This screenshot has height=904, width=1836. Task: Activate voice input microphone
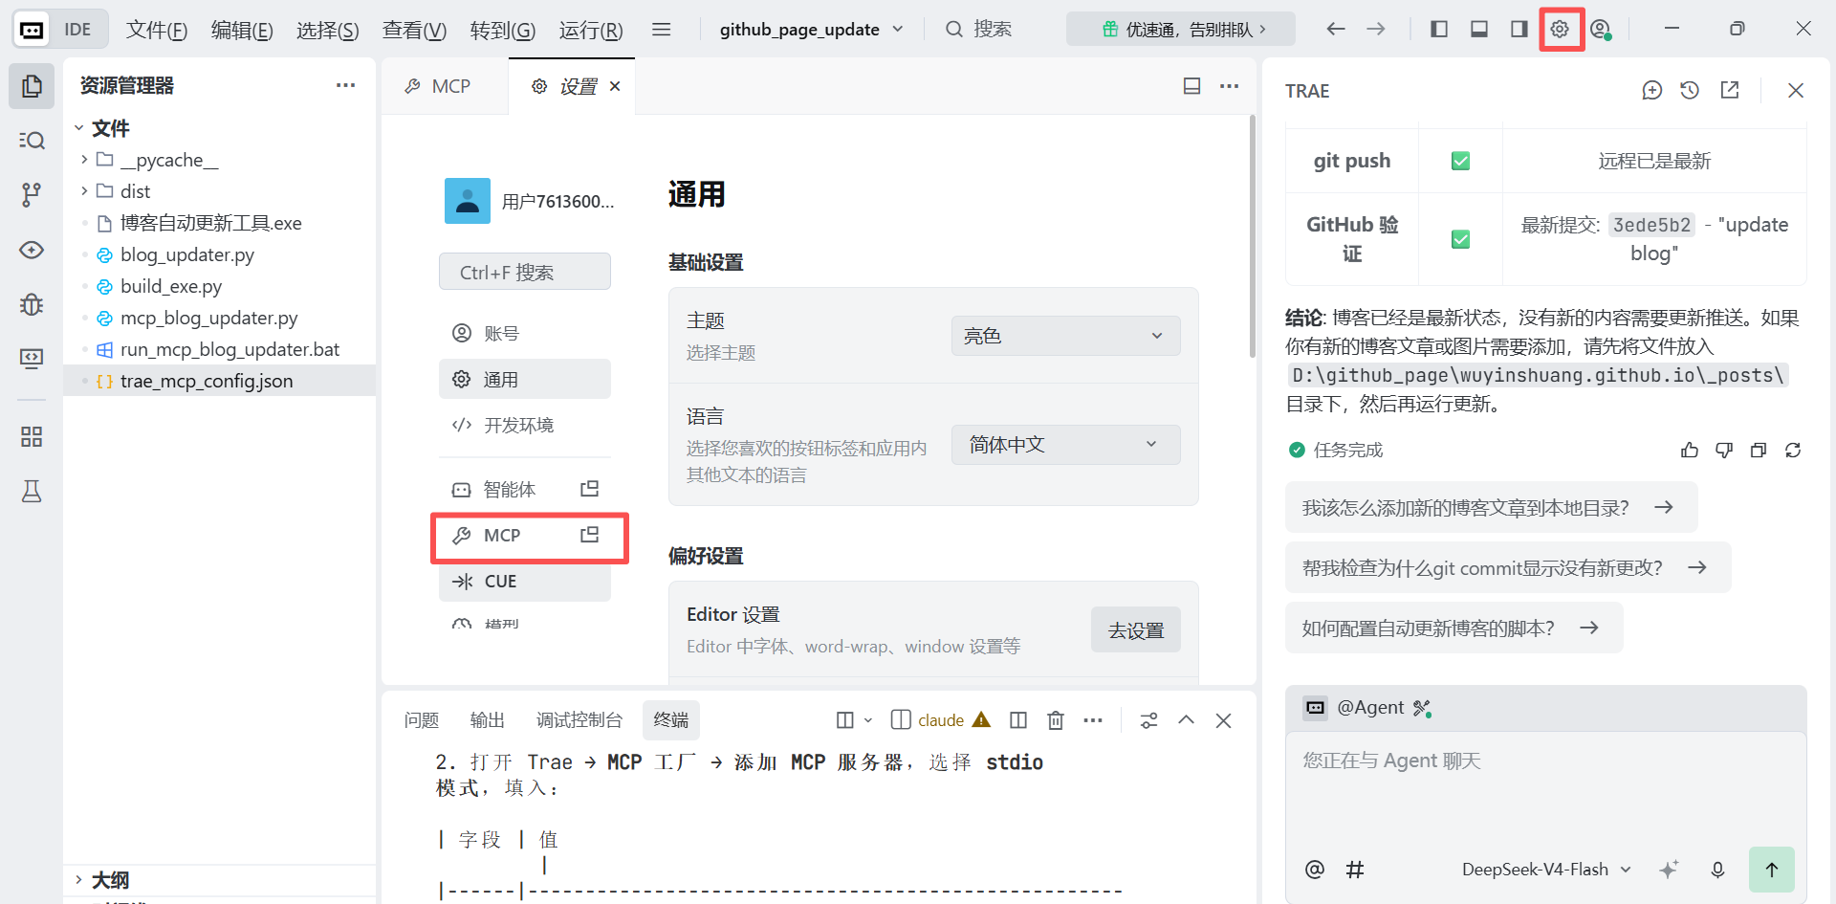pos(1717,870)
